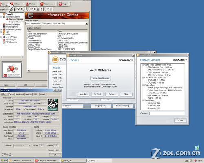Click the VPU Recover tree icon
Viewport: 204px width, 163px height.
(x=4, y=42)
